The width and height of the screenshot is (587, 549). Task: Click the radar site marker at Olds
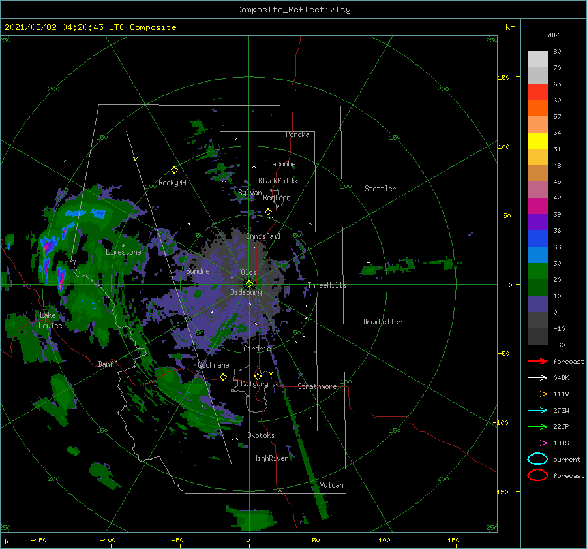[249, 284]
